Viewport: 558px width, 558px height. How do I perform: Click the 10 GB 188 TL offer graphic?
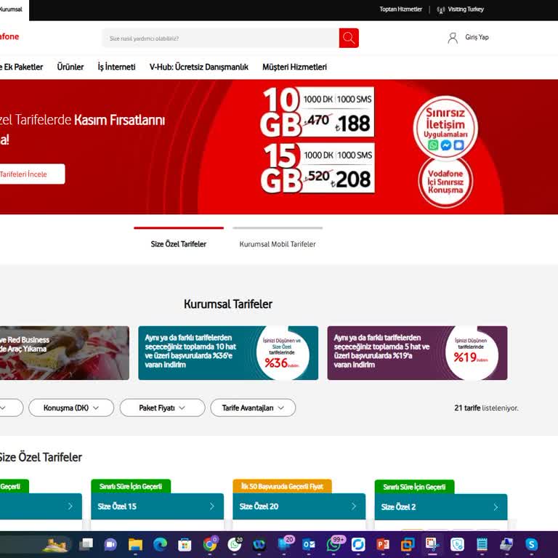pos(317,111)
